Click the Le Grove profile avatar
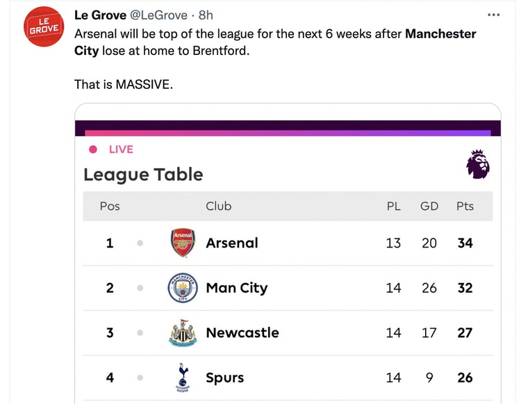Viewport: 521px width, 404px height. coord(44,26)
